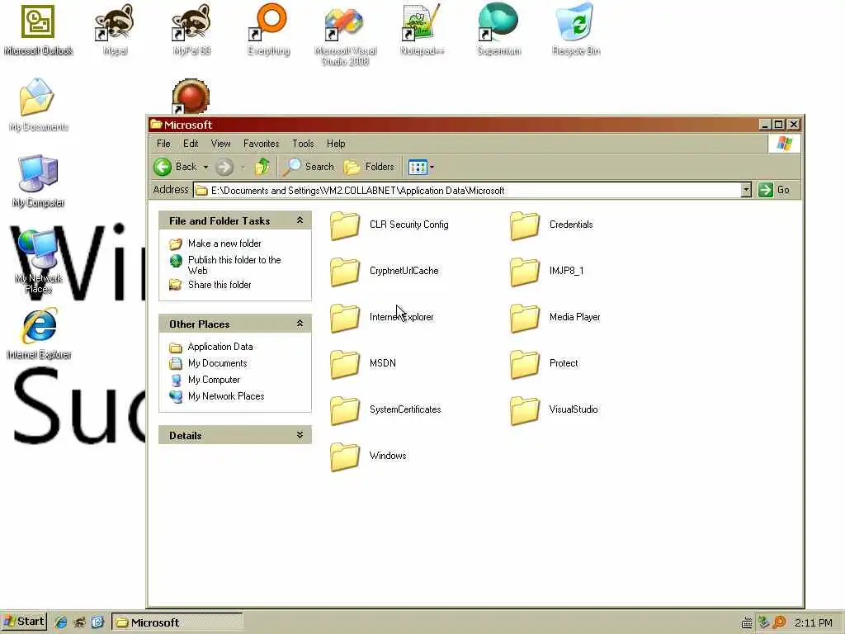Screen dimensions: 845x634
Task: Click the Back button
Action: [x=176, y=167]
